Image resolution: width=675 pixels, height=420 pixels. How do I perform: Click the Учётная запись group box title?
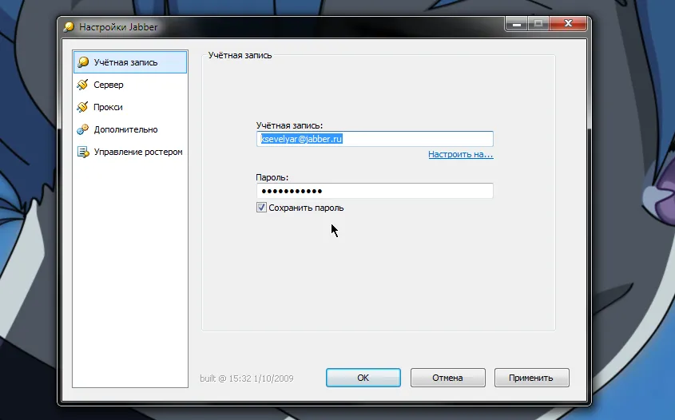coord(240,55)
